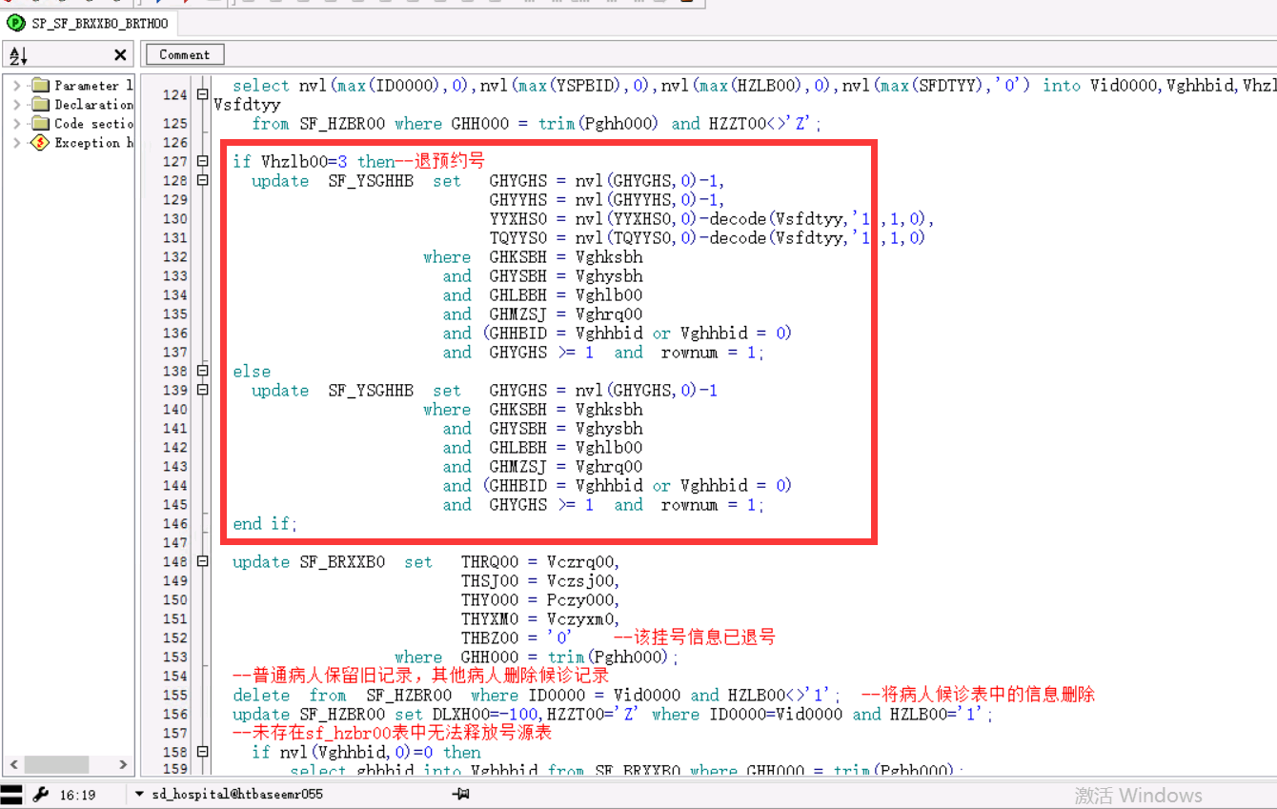Expand the Exception handler tree node
Viewport: 1277px width, 809px height.
coord(16,143)
